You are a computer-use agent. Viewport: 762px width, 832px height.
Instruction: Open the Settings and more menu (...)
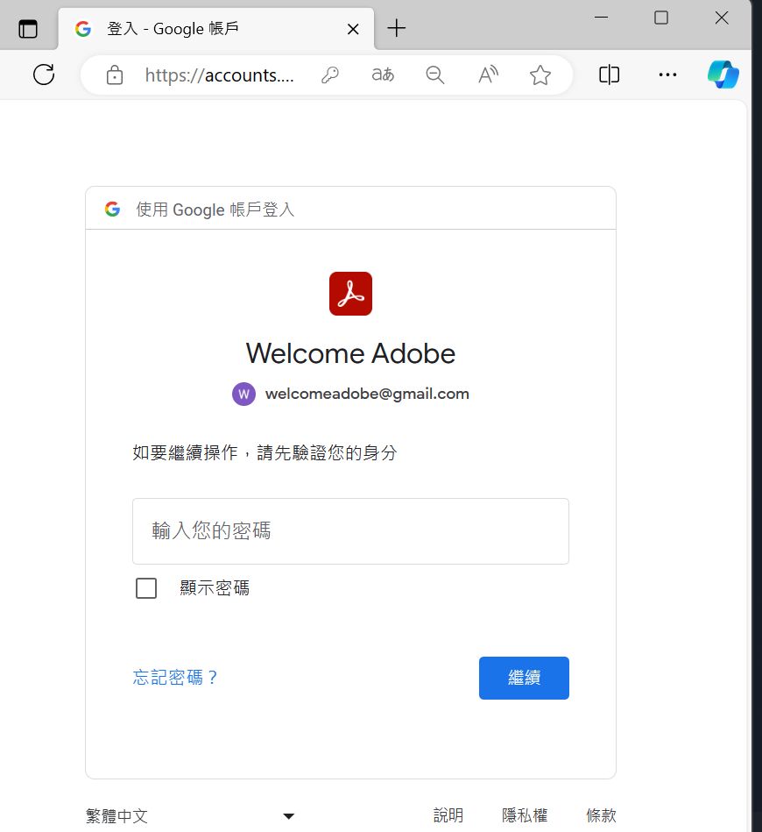[x=667, y=75]
